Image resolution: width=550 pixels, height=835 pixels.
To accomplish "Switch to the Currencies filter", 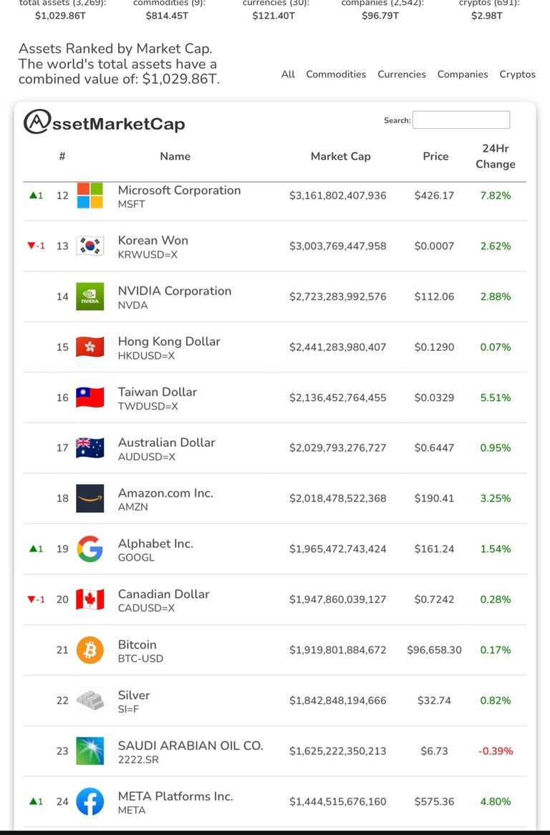I will click(402, 74).
